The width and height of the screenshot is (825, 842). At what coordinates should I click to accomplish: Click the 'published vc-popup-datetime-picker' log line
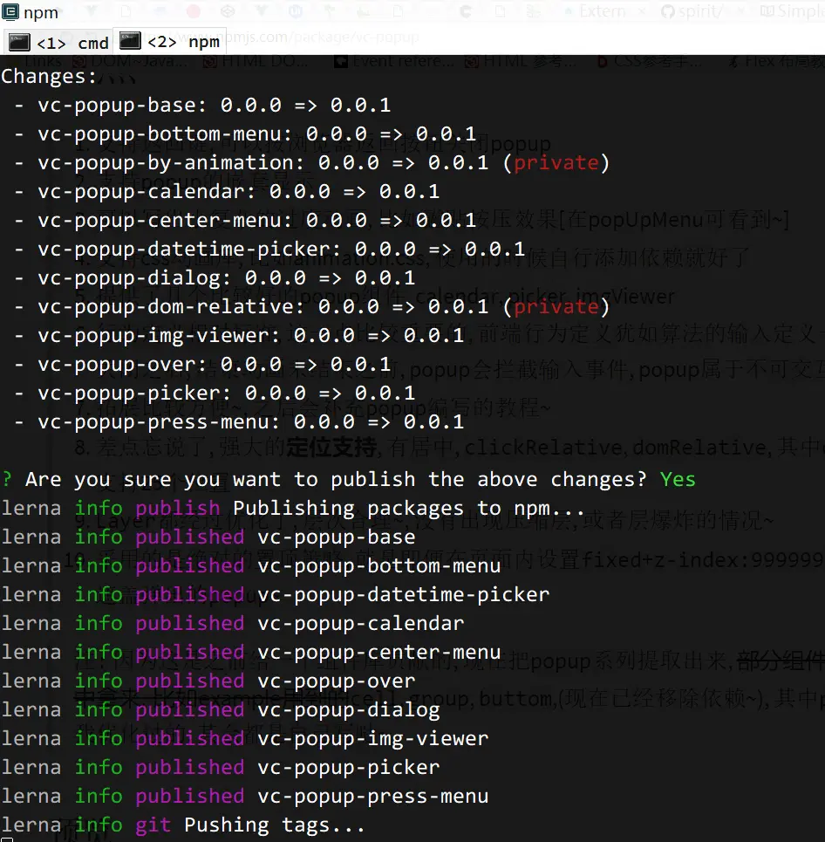276,595
